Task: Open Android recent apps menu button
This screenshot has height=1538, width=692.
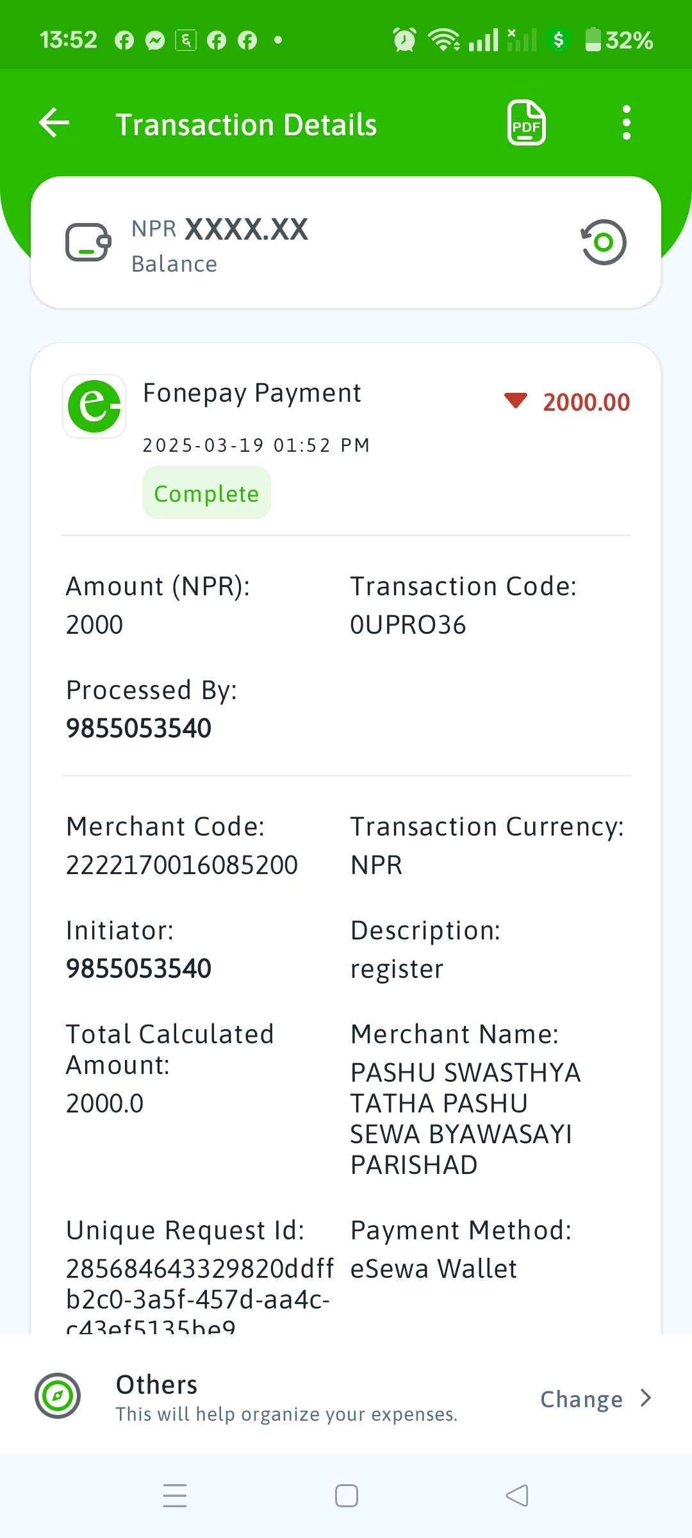Action: pyautogui.click(x=175, y=1496)
